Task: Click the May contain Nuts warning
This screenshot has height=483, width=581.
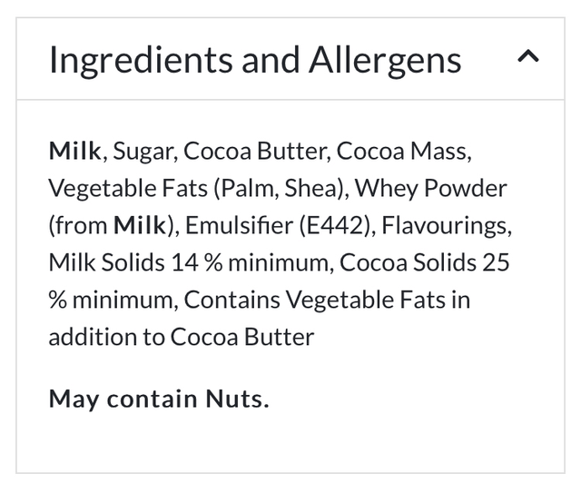Action: pyautogui.click(x=159, y=399)
